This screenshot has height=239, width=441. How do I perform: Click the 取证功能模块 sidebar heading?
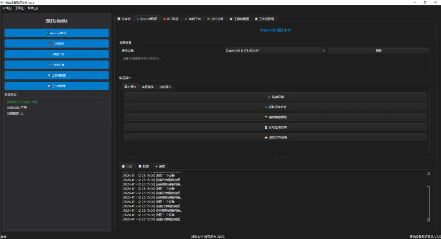click(56, 21)
